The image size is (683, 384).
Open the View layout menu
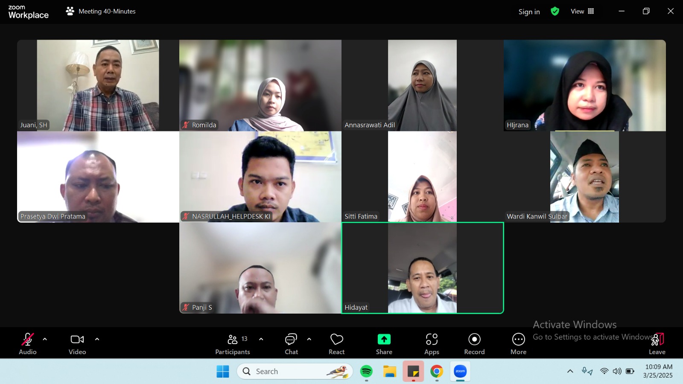tap(582, 12)
